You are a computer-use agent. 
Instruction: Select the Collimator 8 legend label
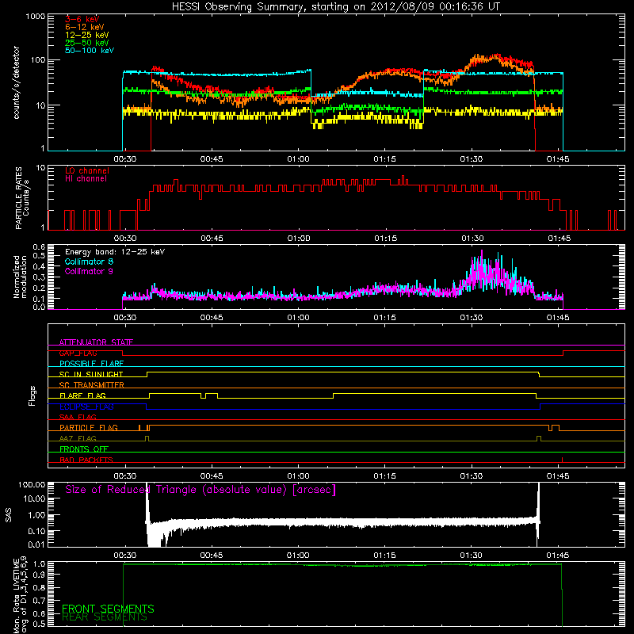89,262
